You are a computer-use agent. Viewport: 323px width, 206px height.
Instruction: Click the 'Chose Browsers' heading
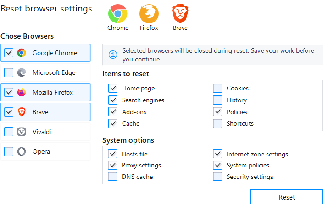click(x=27, y=36)
